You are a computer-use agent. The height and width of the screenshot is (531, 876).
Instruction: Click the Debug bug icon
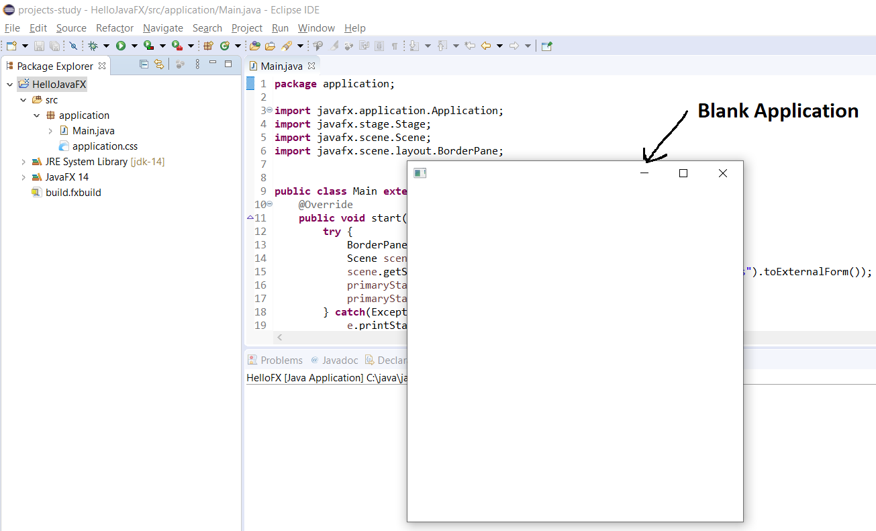93,46
